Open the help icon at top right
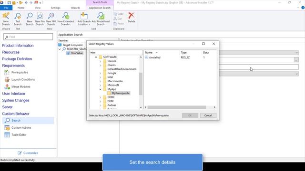This screenshot has width=305, height=171. point(303,8)
